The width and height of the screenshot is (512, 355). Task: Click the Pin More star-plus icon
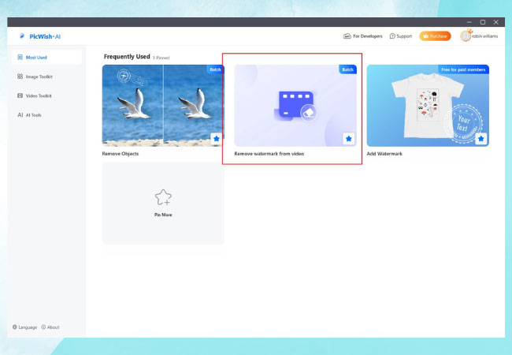(163, 197)
